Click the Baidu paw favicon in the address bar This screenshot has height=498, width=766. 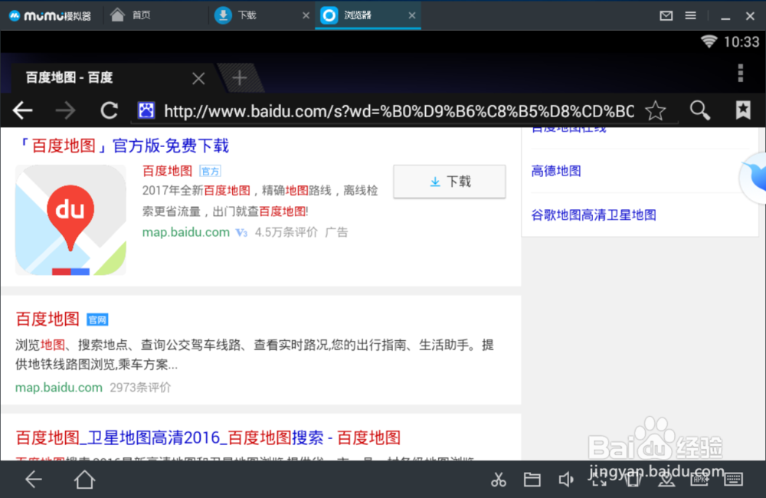tap(146, 110)
